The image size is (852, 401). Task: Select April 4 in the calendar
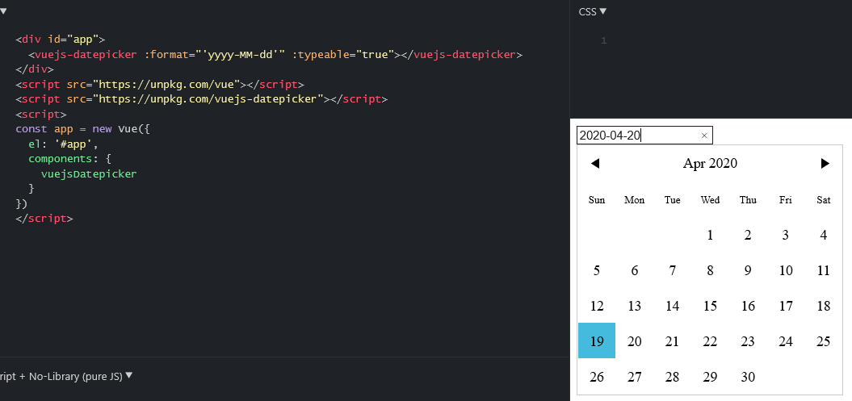click(x=824, y=235)
